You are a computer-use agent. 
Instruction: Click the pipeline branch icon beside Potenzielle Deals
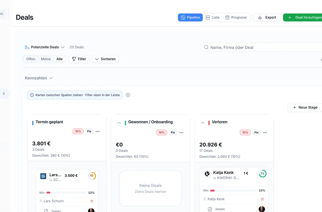coord(27,47)
